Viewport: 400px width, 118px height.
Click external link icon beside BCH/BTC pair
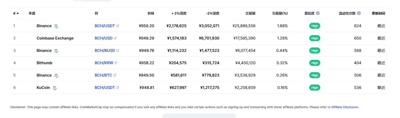tap(115, 75)
